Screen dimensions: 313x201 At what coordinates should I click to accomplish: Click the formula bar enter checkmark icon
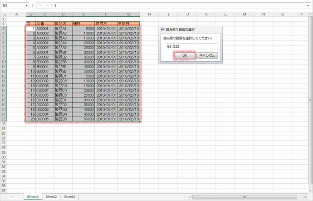47,5
